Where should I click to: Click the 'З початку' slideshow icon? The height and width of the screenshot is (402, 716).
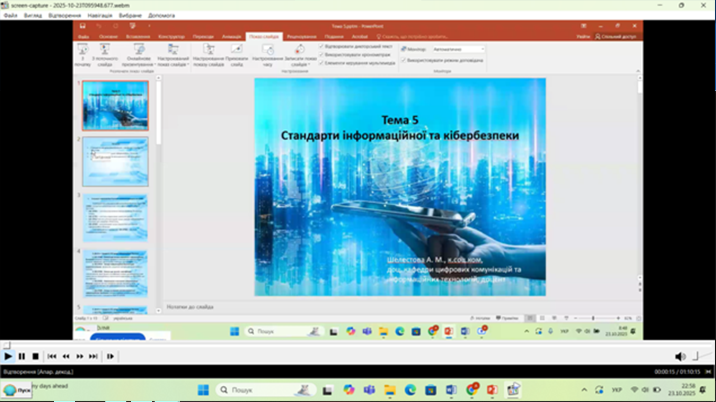pos(82,50)
